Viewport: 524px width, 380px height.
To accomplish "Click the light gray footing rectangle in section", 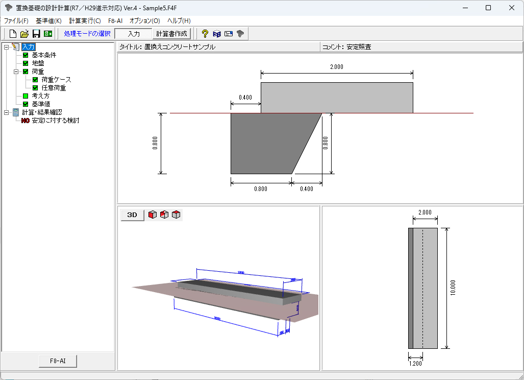I will pos(337,98).
